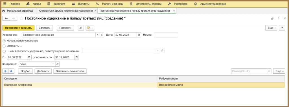Open the selected Удержание item form

[102, 35]
